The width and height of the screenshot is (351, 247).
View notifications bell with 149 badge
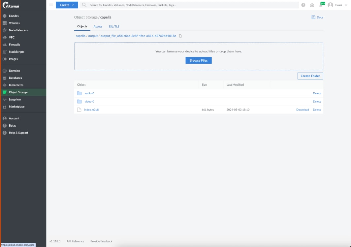(321, 5)
